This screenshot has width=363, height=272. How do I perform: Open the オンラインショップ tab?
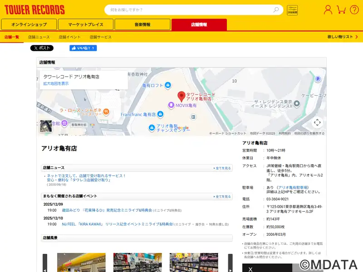click(29, 24)
